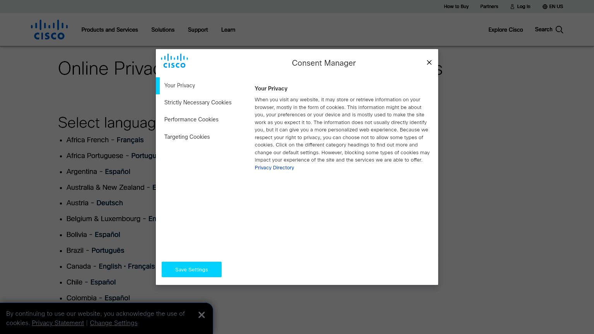Viewport: 594px width, 334px height.
Task: Click the Africa Portuguese list entry
Action: click(111, 156)
